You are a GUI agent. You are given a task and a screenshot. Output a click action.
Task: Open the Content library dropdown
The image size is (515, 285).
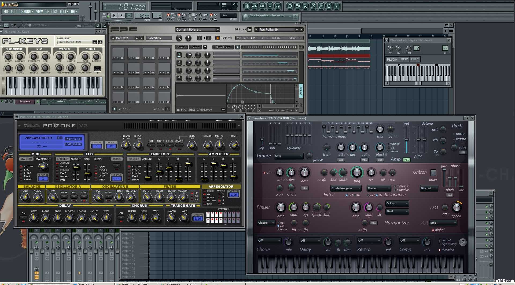(x=197, y=29)
